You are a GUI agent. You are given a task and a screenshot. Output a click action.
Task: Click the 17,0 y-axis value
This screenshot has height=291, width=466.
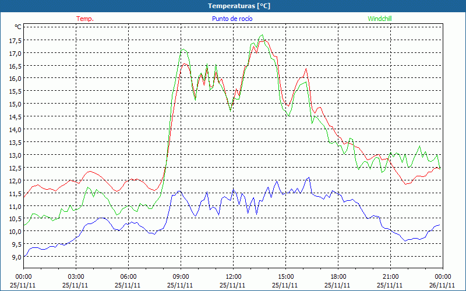(15, 54)
